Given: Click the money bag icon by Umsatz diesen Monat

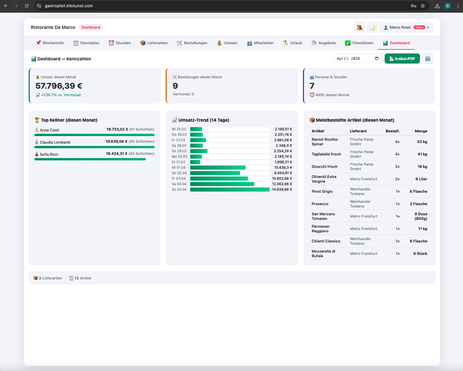Looking at the screenshot, I should pyautogui.click(x=38, y=77).
